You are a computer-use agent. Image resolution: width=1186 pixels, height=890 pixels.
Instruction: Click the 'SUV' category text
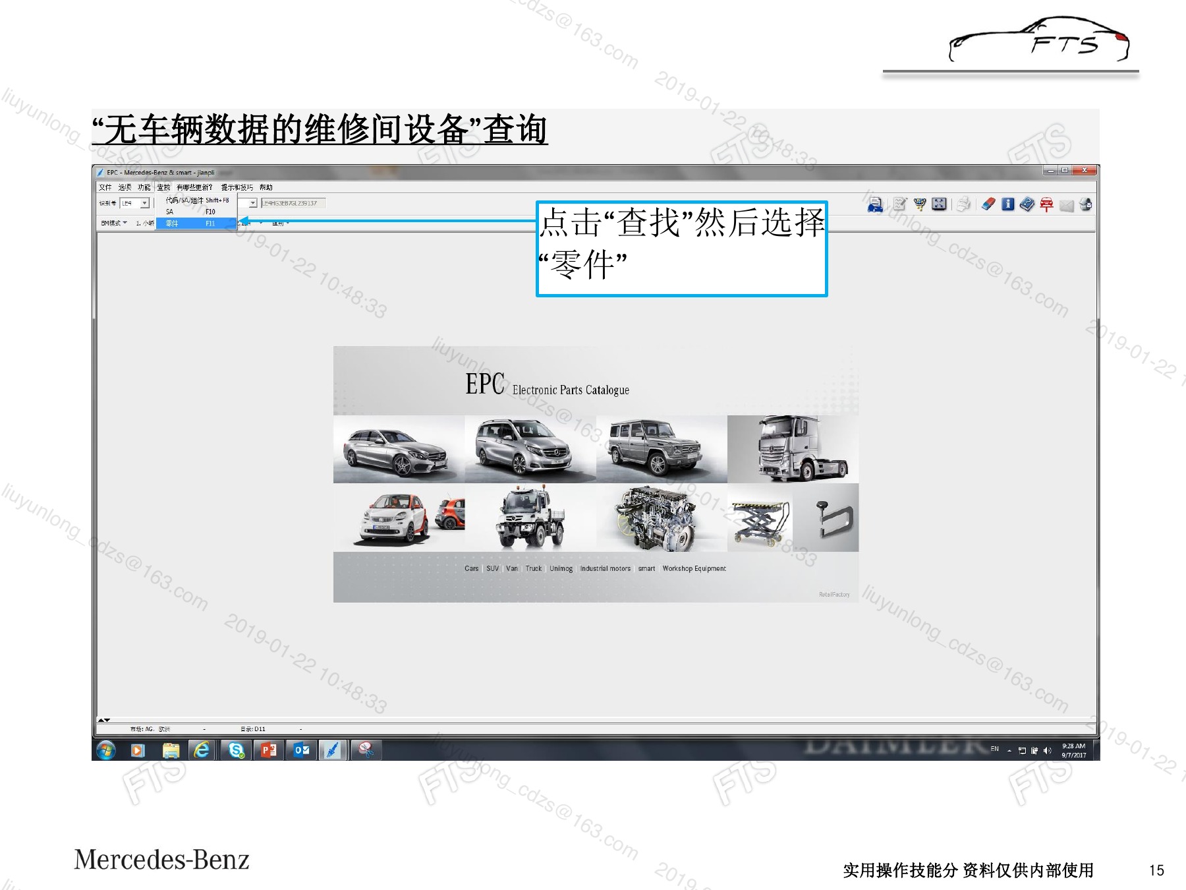492,568
